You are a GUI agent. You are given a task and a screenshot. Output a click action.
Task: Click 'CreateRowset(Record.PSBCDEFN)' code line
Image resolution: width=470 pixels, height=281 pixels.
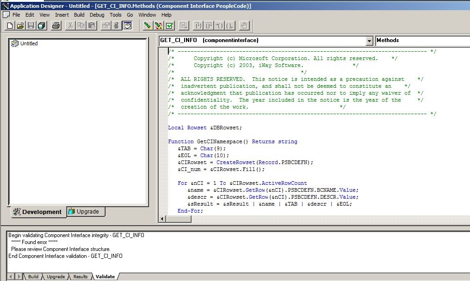tap(246, 162)
